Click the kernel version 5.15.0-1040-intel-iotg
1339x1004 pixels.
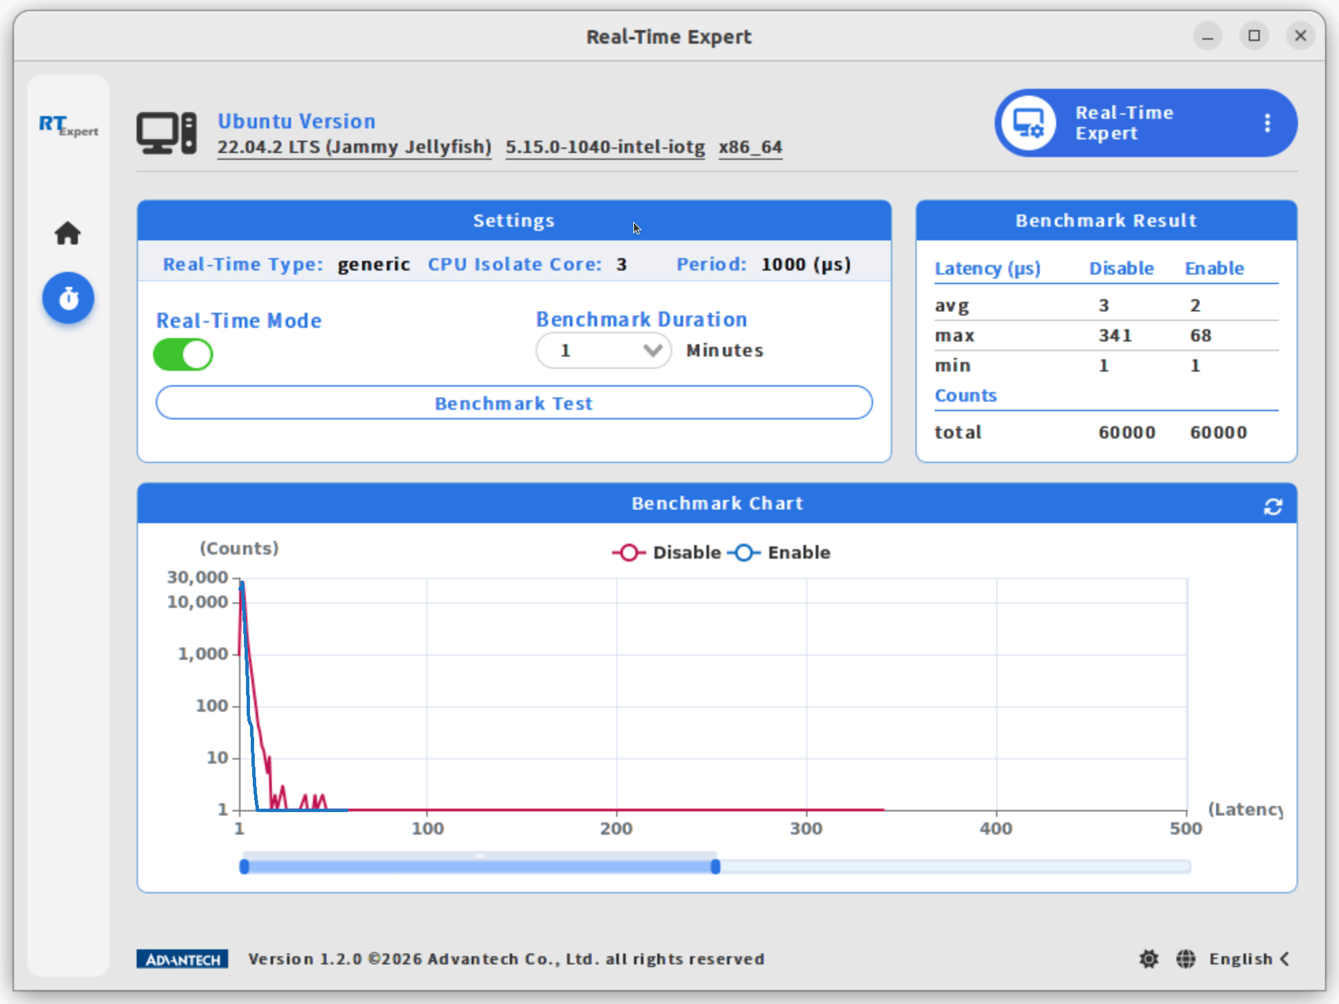pyautogui.click(x=605, y=147)
